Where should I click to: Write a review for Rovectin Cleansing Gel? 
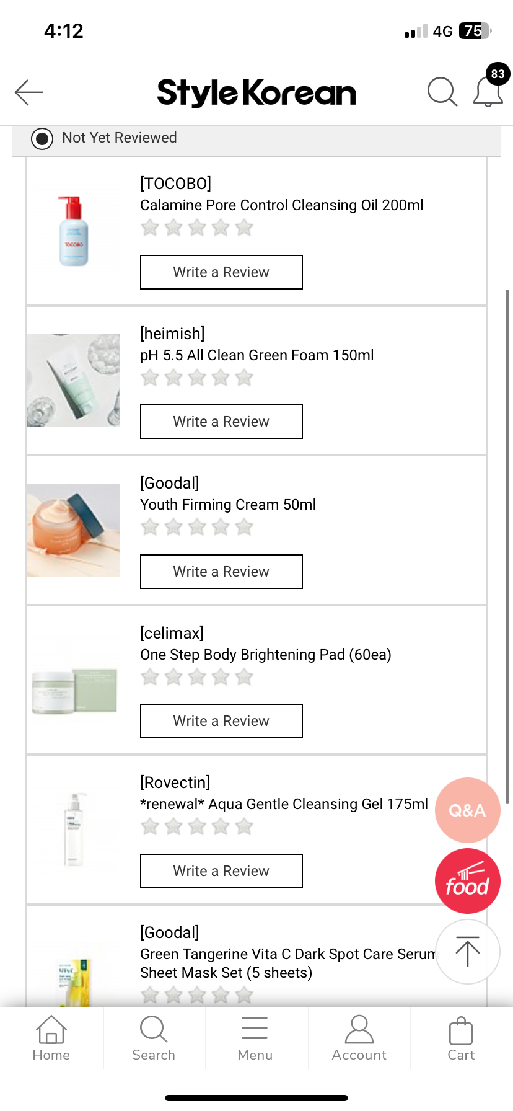221,871
